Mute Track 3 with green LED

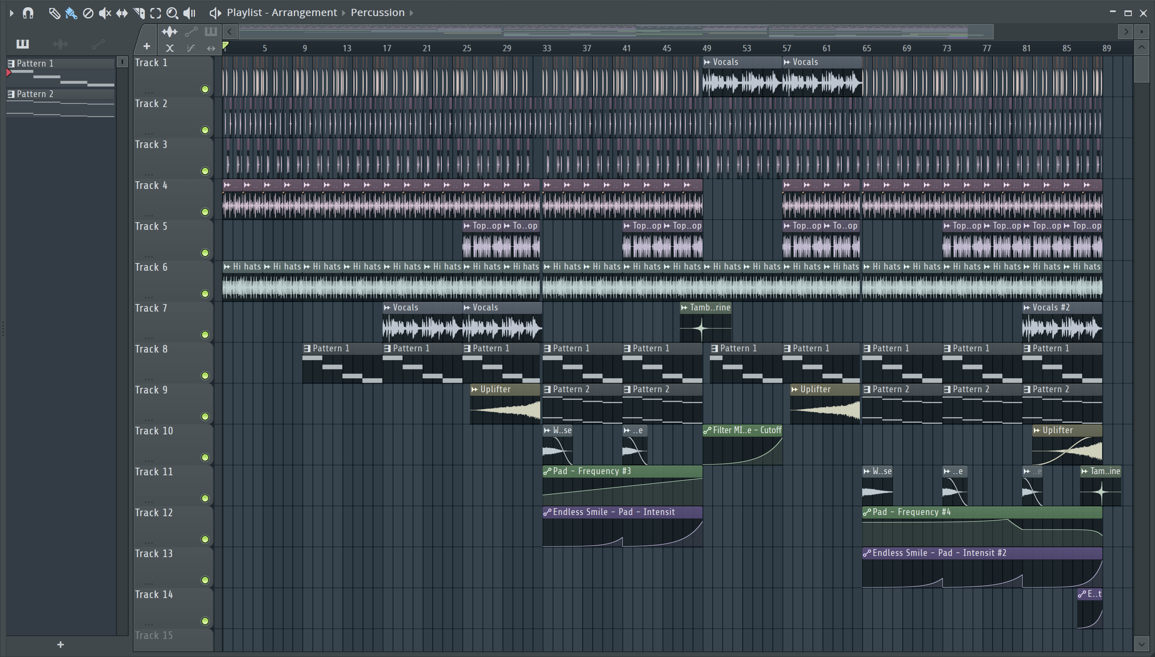point(205,171)
